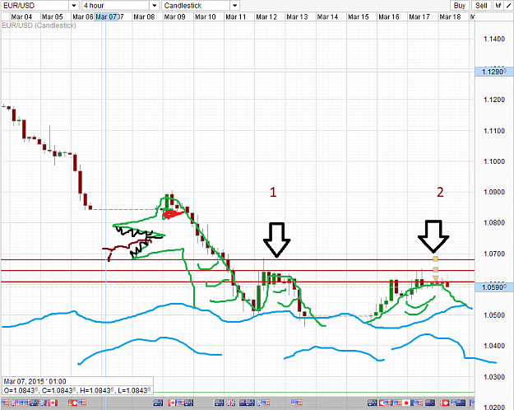This screenshot has height=410, width=514.
Task: Click the Mar 08 date label
Action: click(x=144, y=16)
